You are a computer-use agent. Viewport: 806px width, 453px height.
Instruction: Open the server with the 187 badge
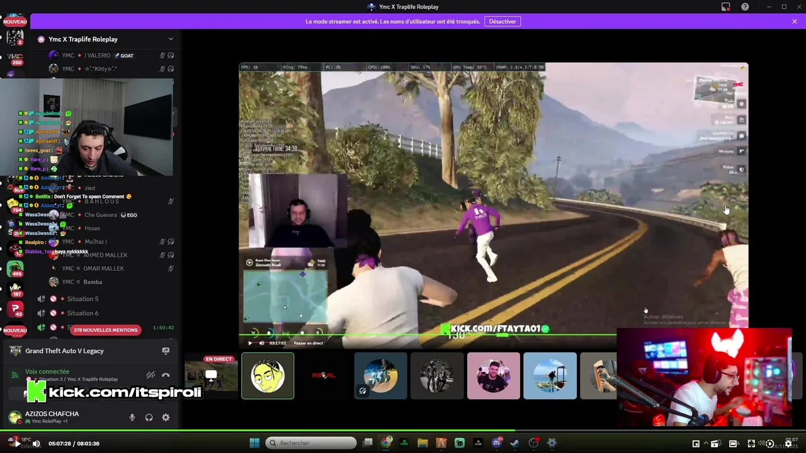[x=15, y=290]
